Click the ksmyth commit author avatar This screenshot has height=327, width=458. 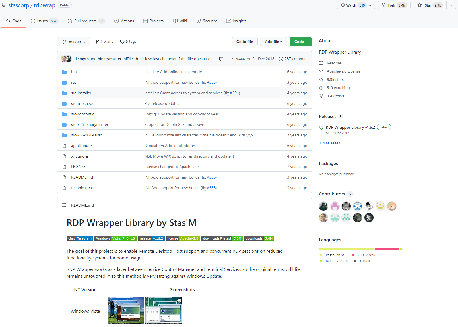pyautogui.click(x=64, y=59)
